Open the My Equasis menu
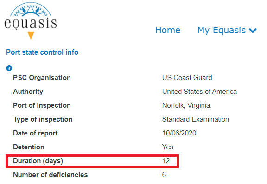Screen dimensions: 267x184 [227, 31]
